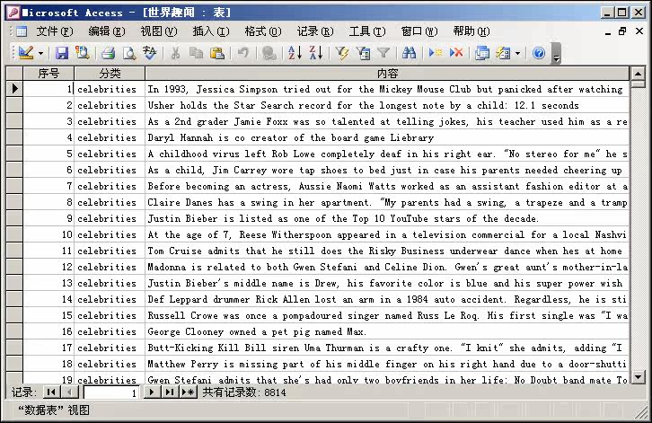
Task: Run the Spelling check icon
Action: coord(150,53)
